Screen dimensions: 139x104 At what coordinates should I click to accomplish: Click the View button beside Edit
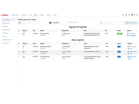[135, 23]
